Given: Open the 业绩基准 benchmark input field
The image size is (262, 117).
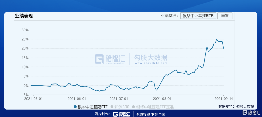Looking at the screenshot, I should pyautogui.click(x=198, y=16).
